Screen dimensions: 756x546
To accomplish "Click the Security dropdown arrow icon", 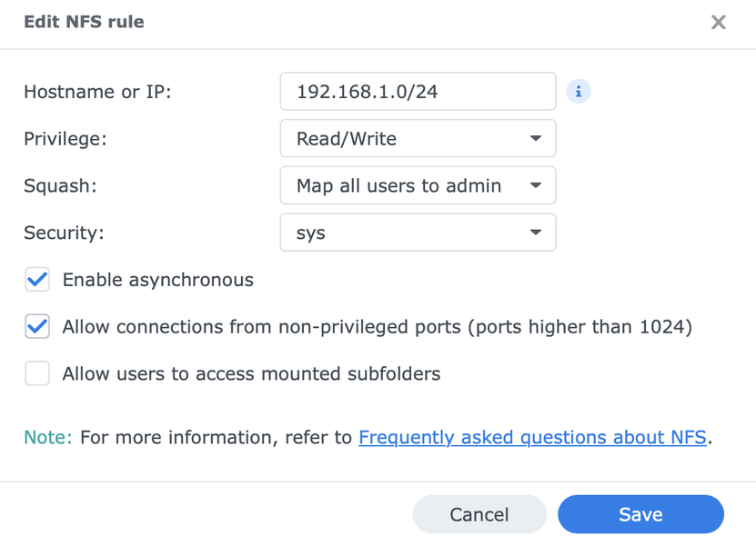I will pyautogui.click(x=536, y=233).
